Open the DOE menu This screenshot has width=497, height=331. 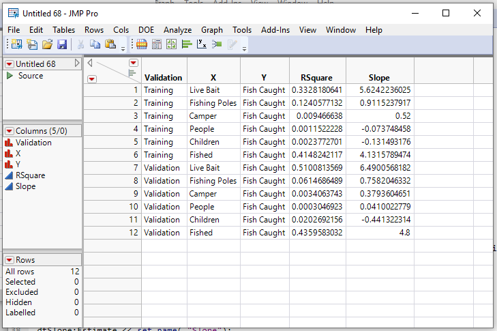point(146,30)
